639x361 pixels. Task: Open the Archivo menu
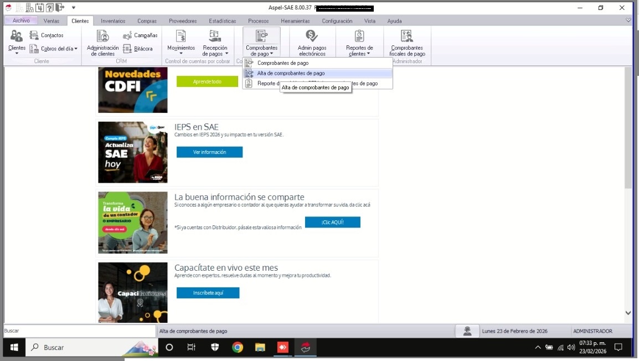pyautogui.click(x=21, y=20)
